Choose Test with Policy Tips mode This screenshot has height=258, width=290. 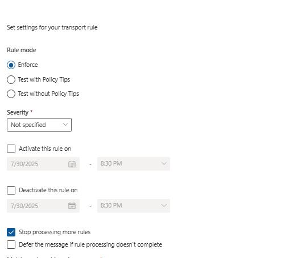click(x=11, y=79)
